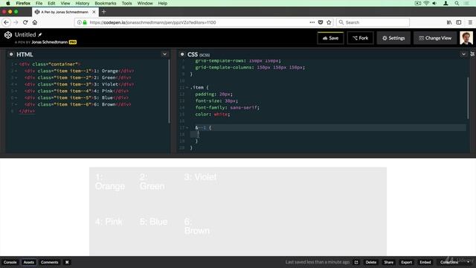Click the browser Search field
The width and height of the screenshot is (476, 268).
[373, 22]
